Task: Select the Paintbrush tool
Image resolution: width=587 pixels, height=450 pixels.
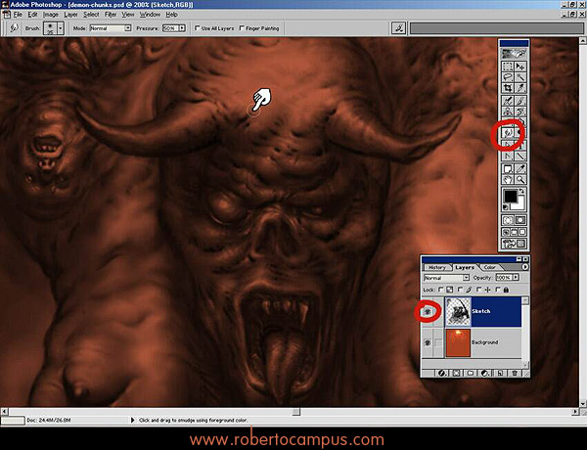Action: (x=520, y=101)
